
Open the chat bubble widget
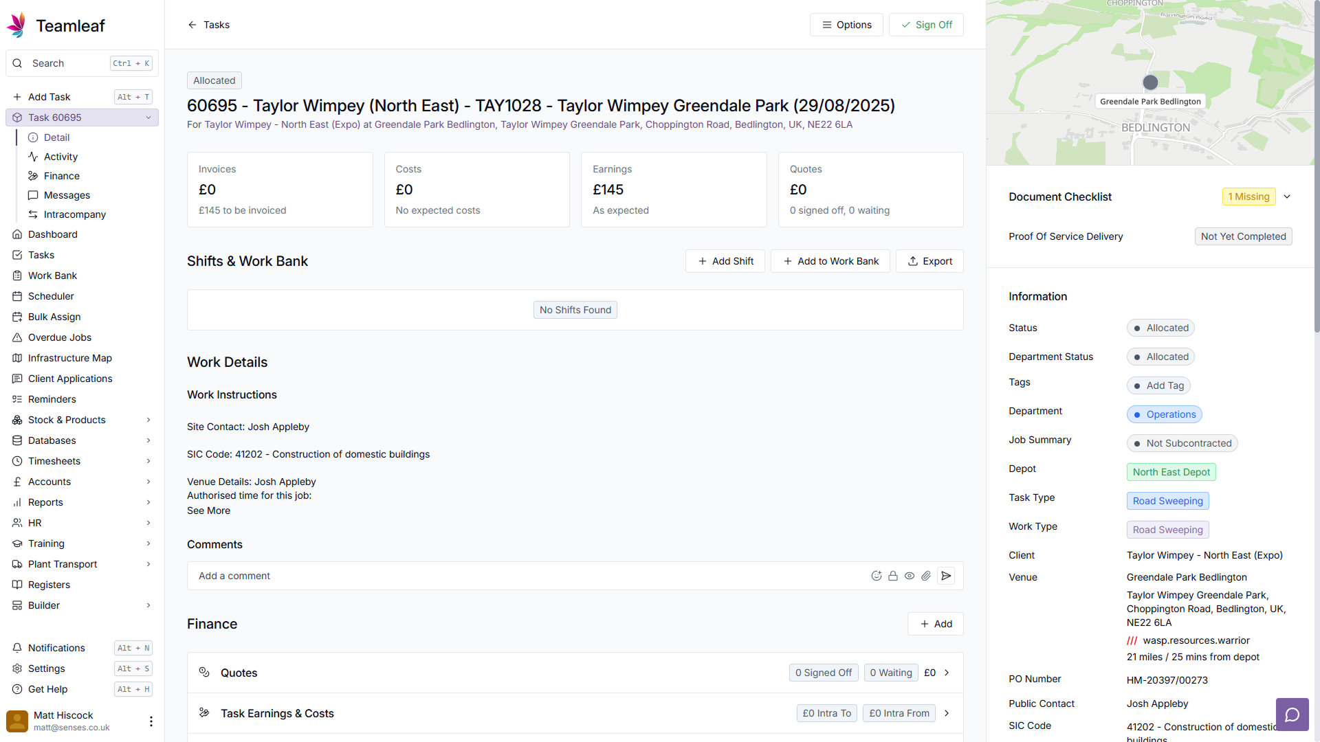(x=1292, y=715)
